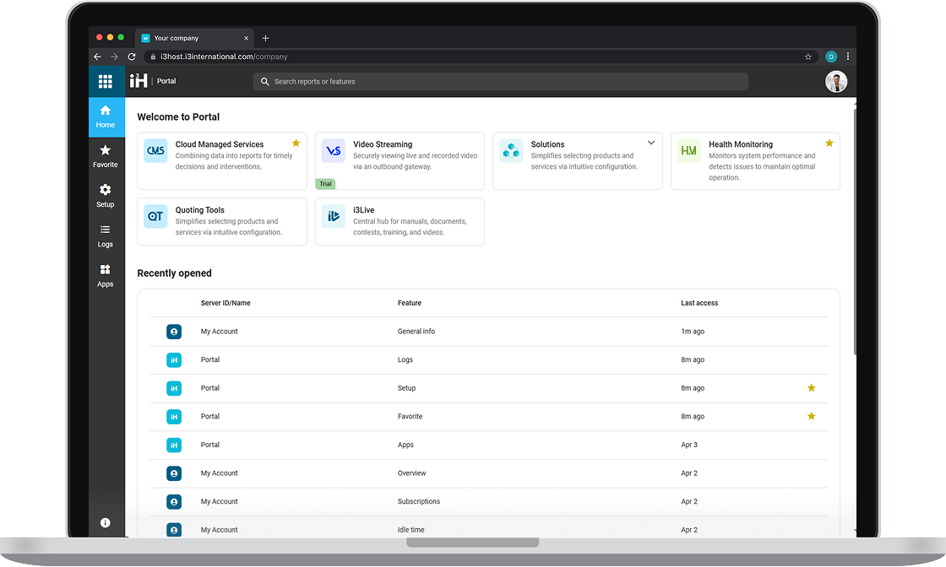Open the Chrome three-dot menu
Image resolution: width=946 pixels, height=567 pixels.
(x=848, y=57)
